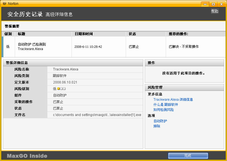Select the 标题 column header
The image size is (227, 161).
click(x=43, y=34)
